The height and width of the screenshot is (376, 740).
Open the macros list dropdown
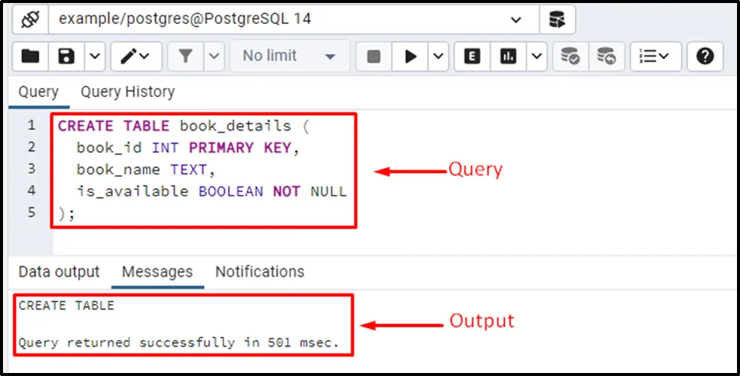point(656,56)
